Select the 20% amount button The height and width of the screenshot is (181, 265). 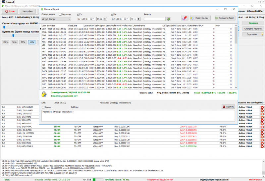23,42
